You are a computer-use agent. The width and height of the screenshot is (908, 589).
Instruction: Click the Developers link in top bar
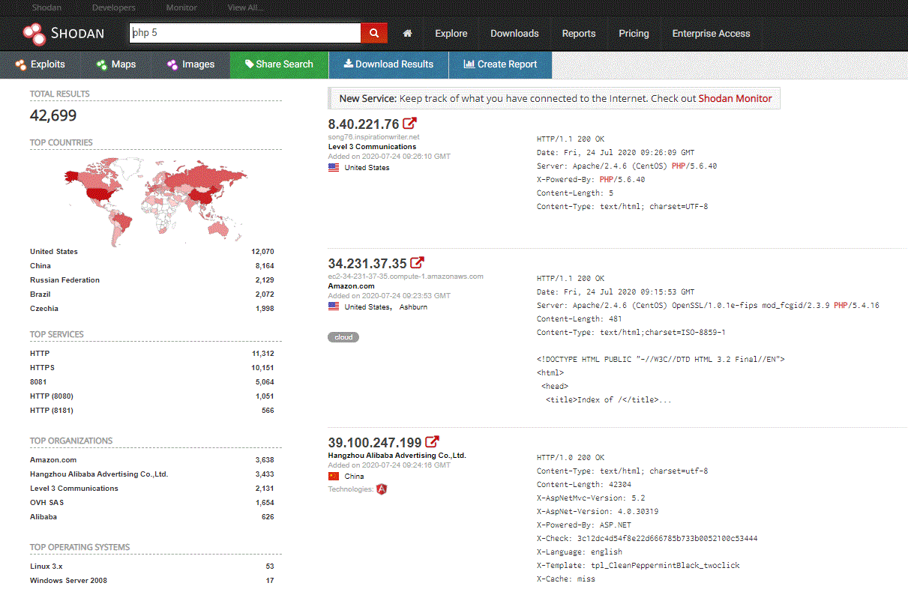coord(114,7)
